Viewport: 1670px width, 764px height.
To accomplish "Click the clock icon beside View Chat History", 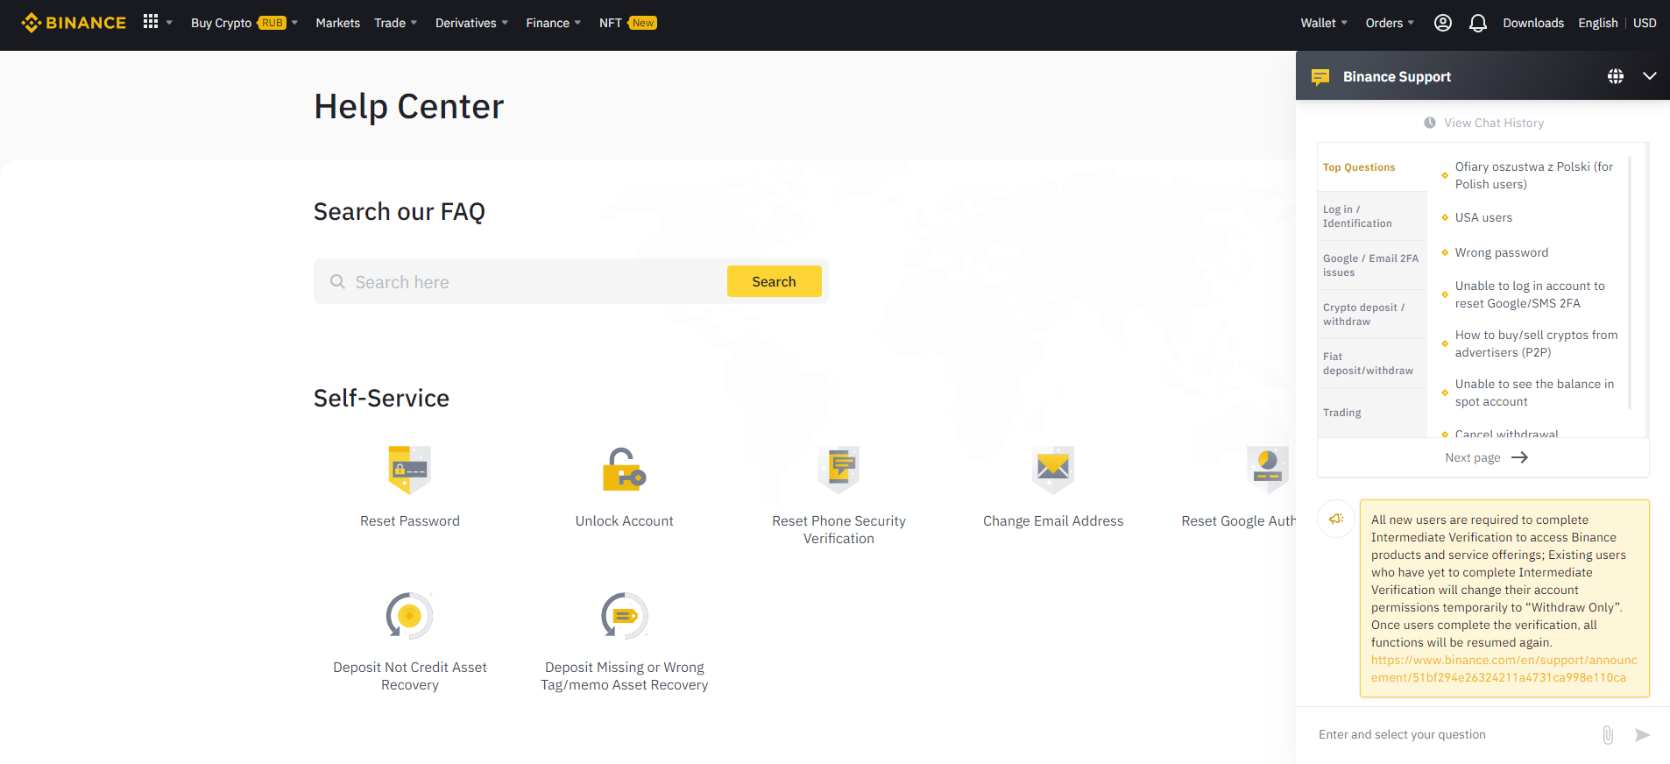I will pyautogui.click(x=1430, y=123).
